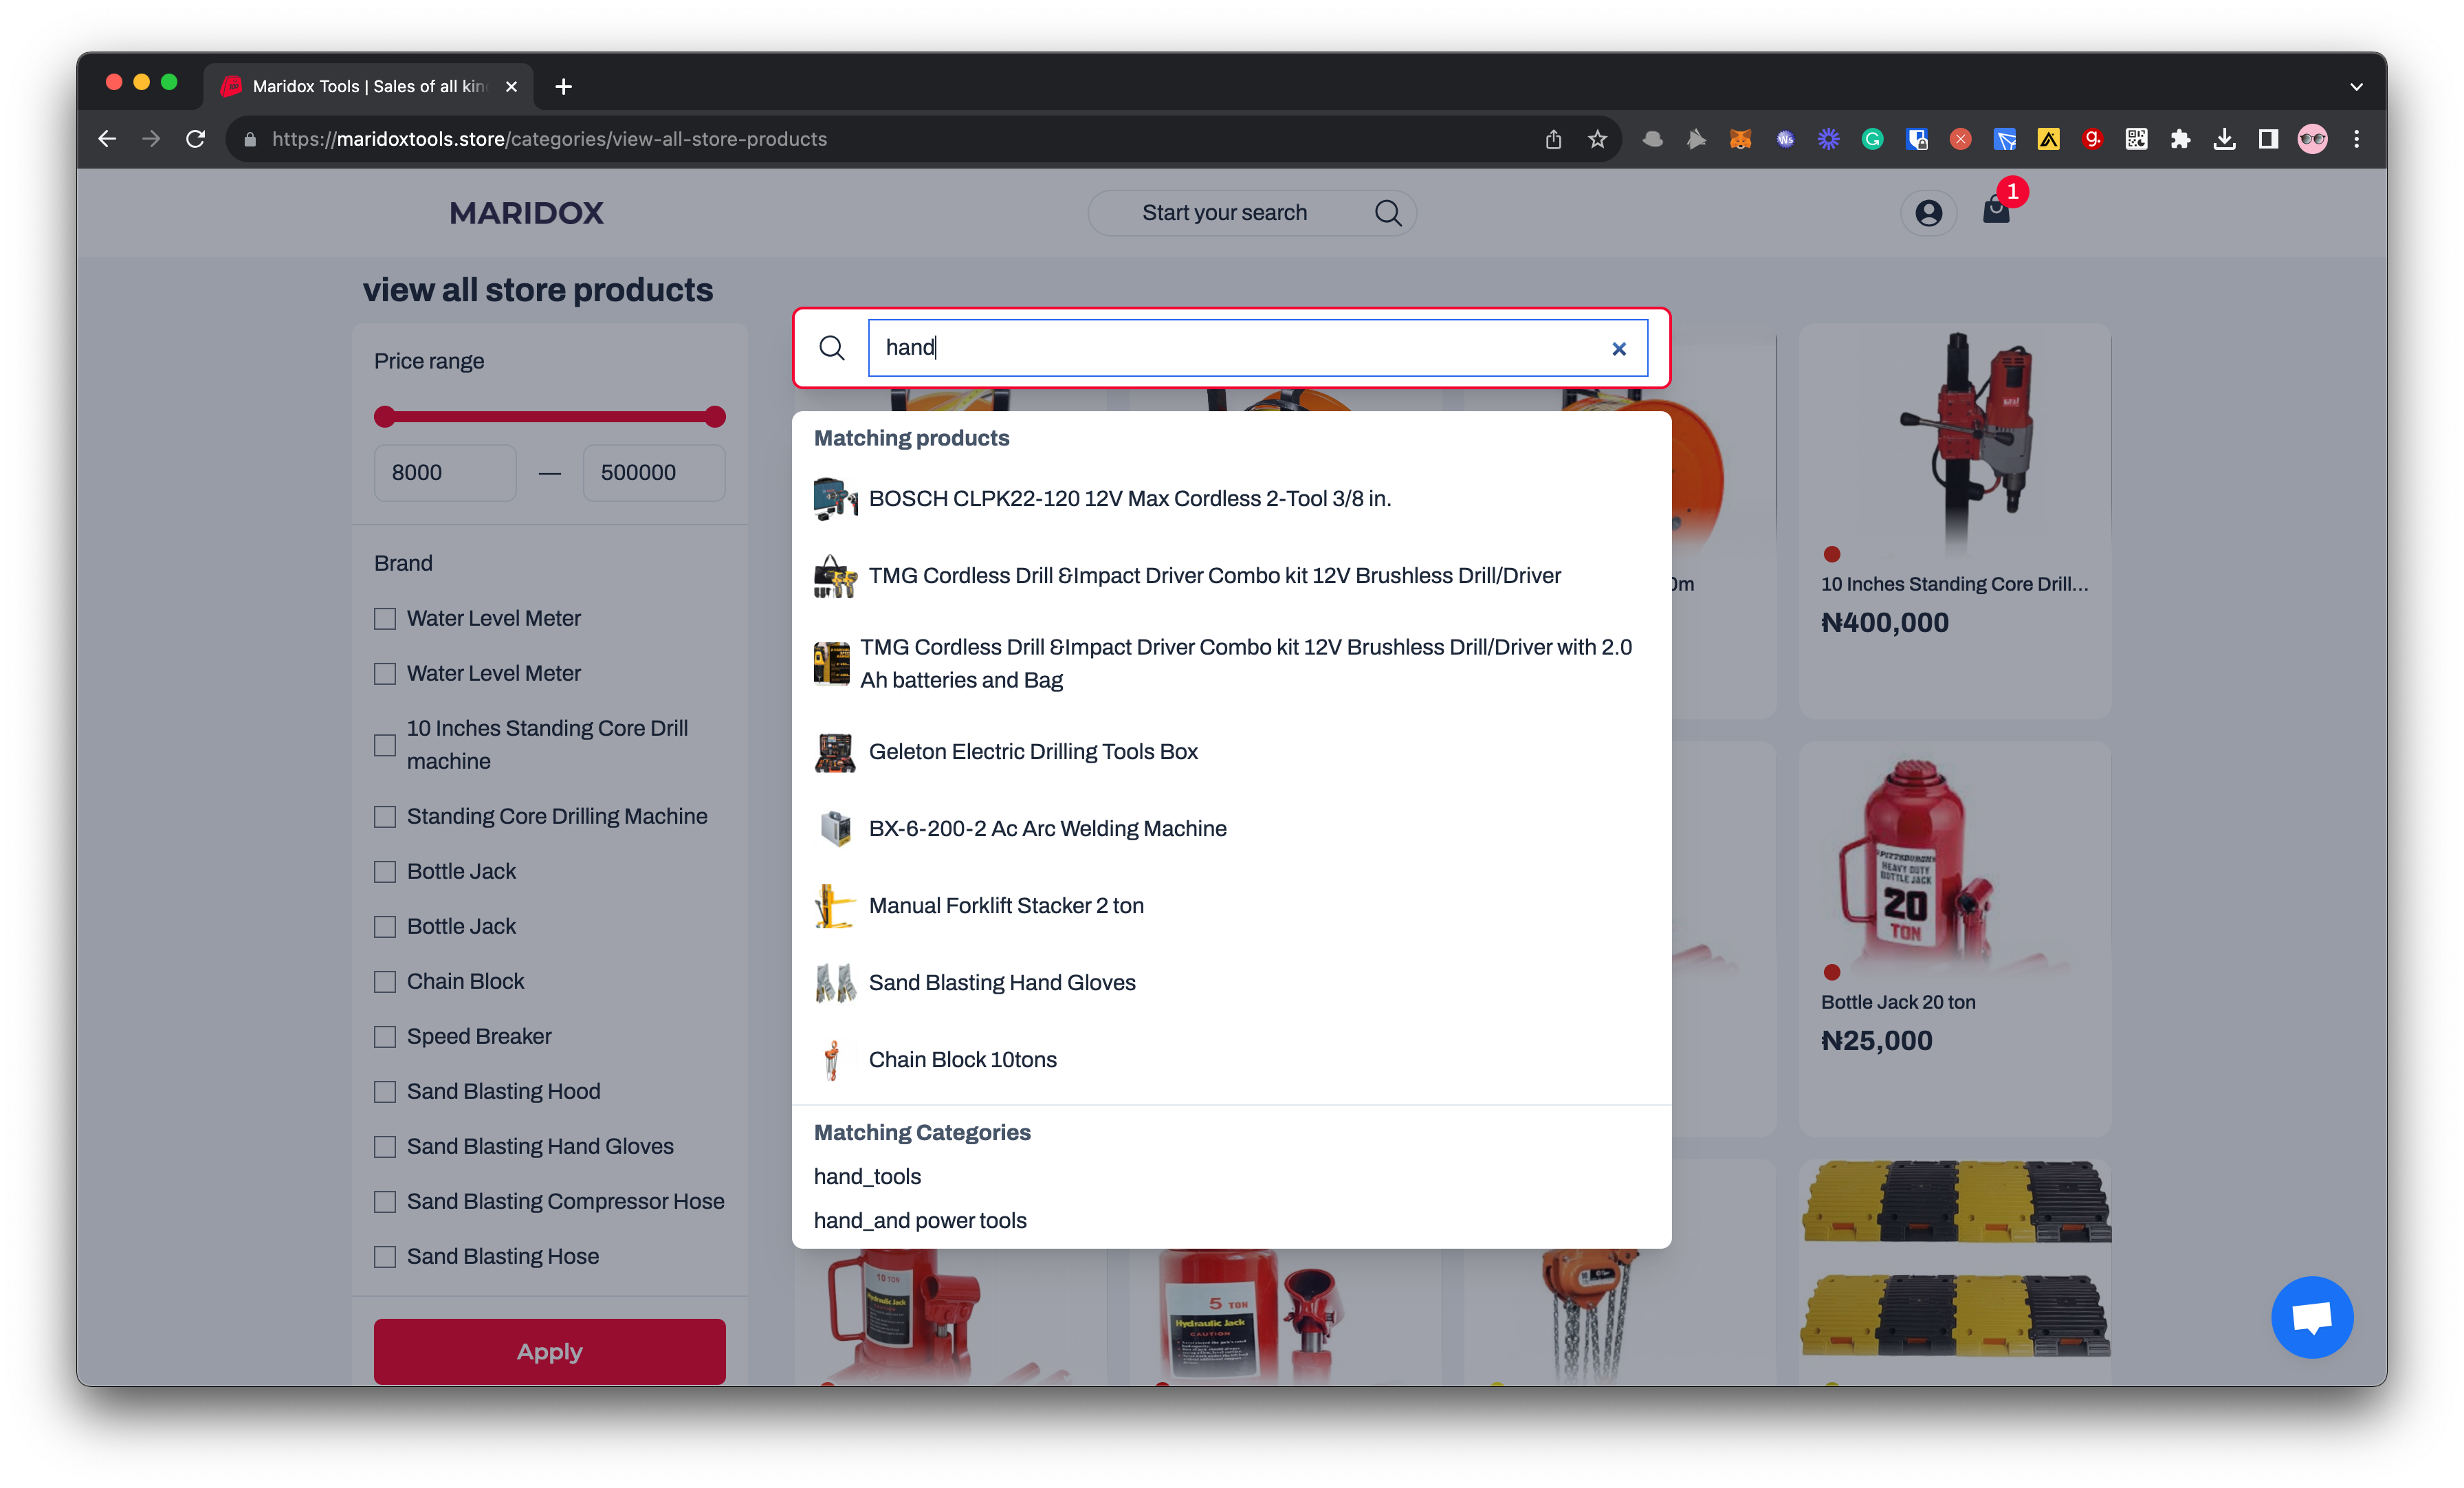
Task: Open 10 Inches Standing Core Drill product title
Action: coord(1954,584)
